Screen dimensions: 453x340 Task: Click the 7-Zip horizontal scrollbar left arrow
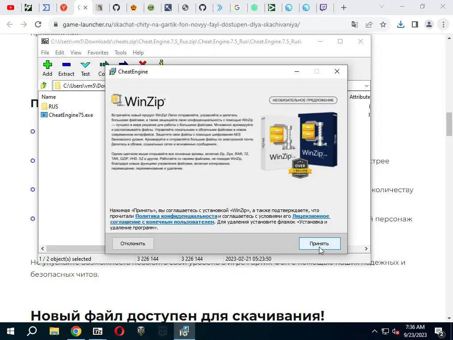point(43,248)
